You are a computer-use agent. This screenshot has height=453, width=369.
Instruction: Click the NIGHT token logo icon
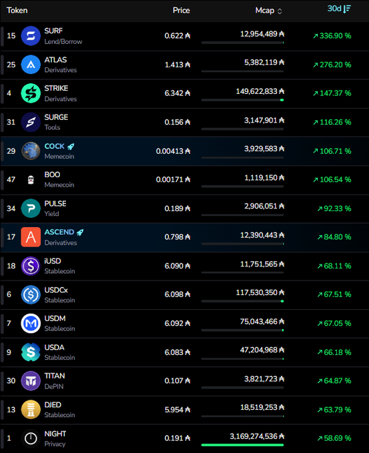coord(31,438)
